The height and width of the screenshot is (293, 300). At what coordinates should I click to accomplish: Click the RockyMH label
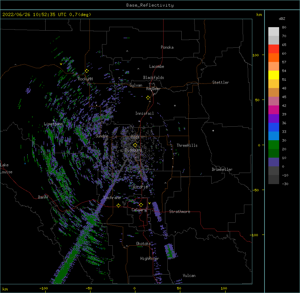(x=85, y=79)
